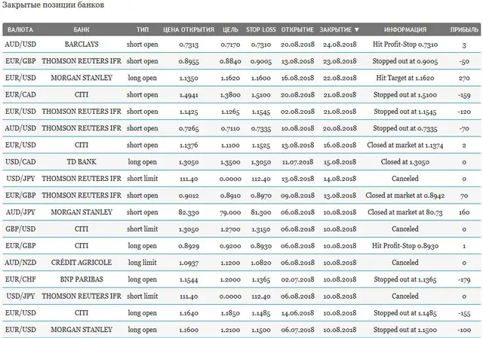The image size is (483, 338).
Task: Select the EUR/CAD currency cell
Action: [20, 95]
